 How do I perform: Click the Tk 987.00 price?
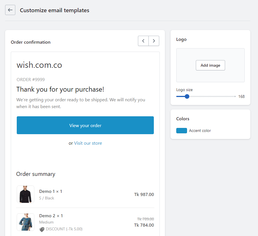click(144, 195)
